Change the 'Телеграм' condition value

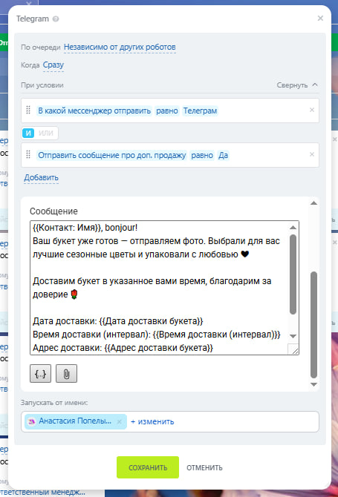(x=200, y=111)
